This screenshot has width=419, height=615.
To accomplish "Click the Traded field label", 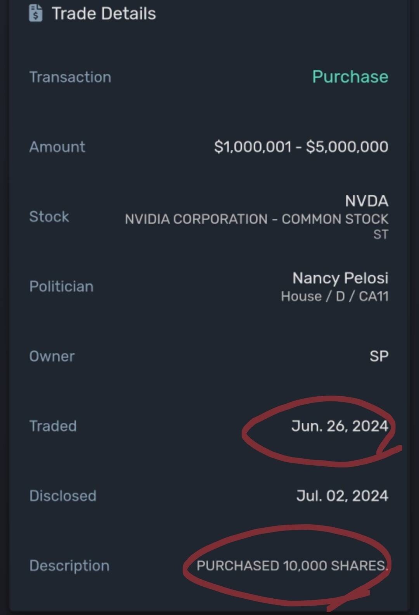I will click(x=53, y=426).
